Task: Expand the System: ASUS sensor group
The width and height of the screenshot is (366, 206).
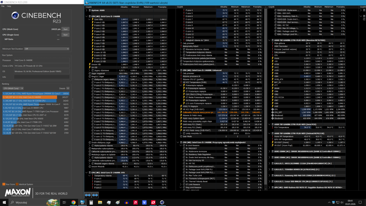Action: [x=87, y=10]
